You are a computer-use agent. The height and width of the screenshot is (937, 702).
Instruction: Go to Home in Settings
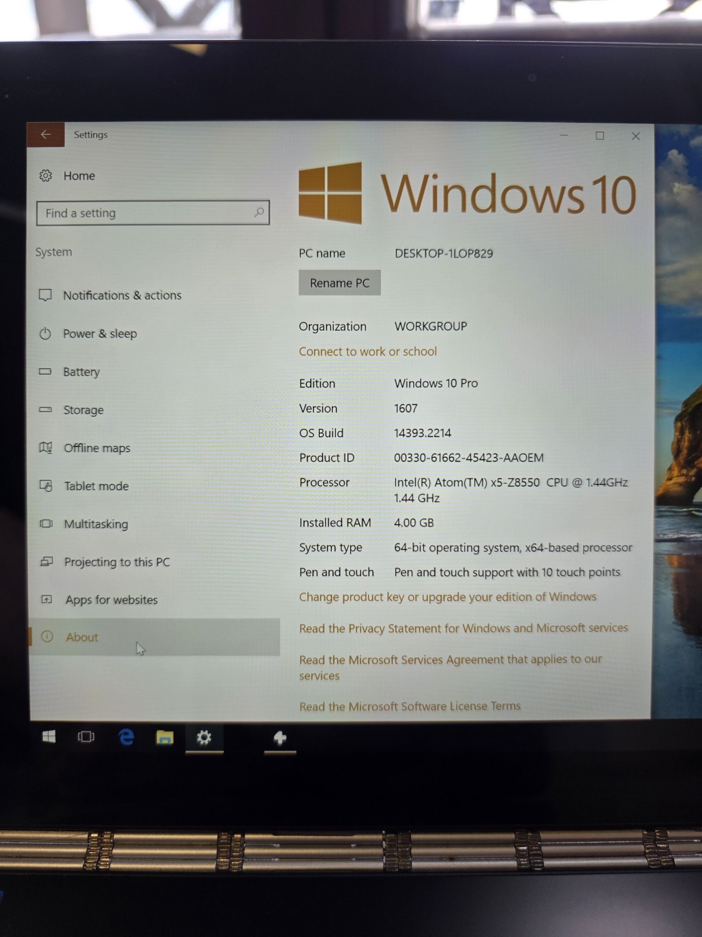80,176
